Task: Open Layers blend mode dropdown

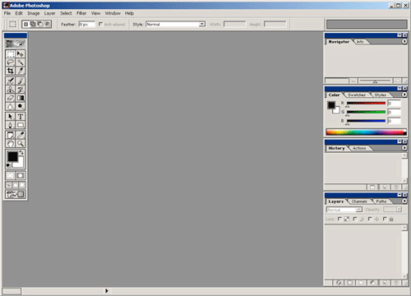Action: (358, 210)
